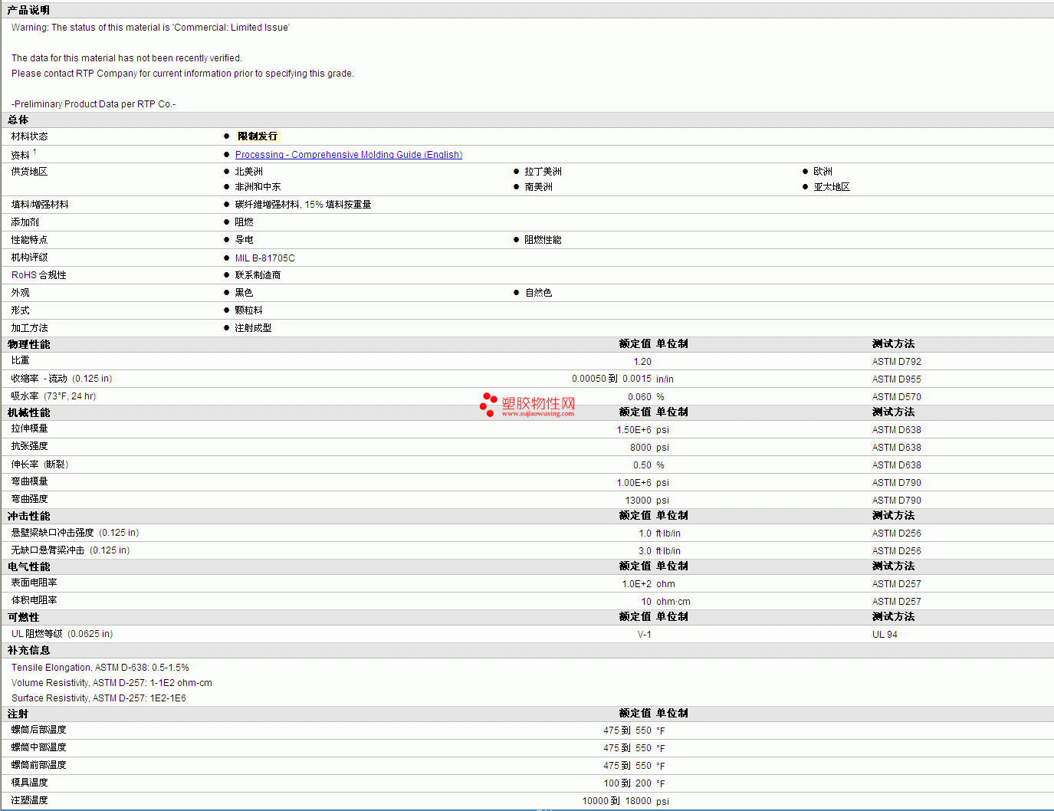Click the 补充信息 section header
Image resolution: width=1054 pixels, height=811 pixels.
coord(29,650)
